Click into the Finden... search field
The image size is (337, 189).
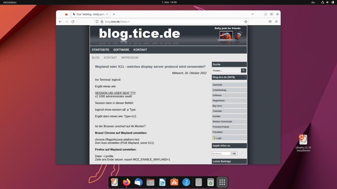226,71
